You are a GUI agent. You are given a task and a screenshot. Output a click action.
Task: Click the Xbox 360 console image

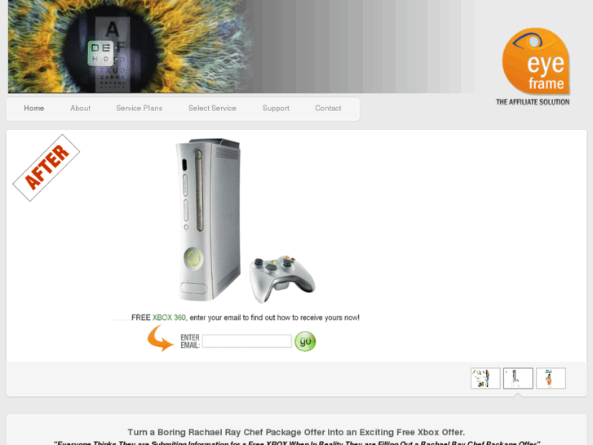coord(208,220)
